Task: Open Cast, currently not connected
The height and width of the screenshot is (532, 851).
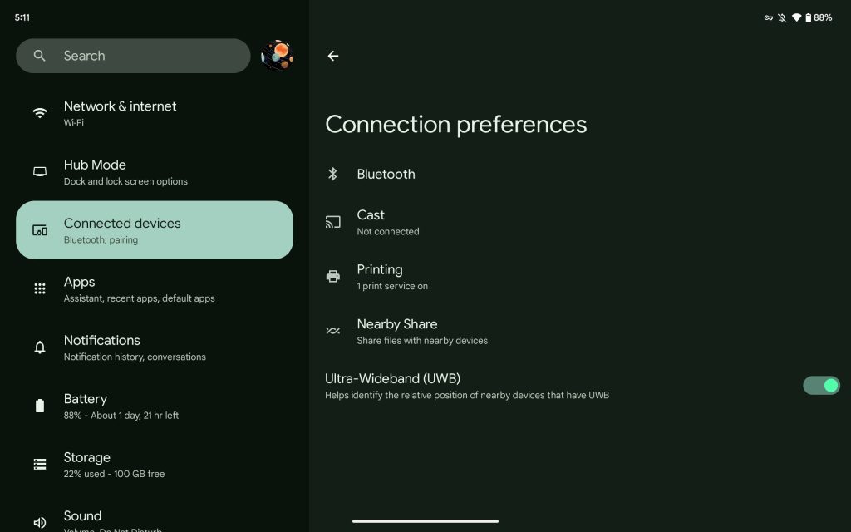Action: [x=387, y=222]
